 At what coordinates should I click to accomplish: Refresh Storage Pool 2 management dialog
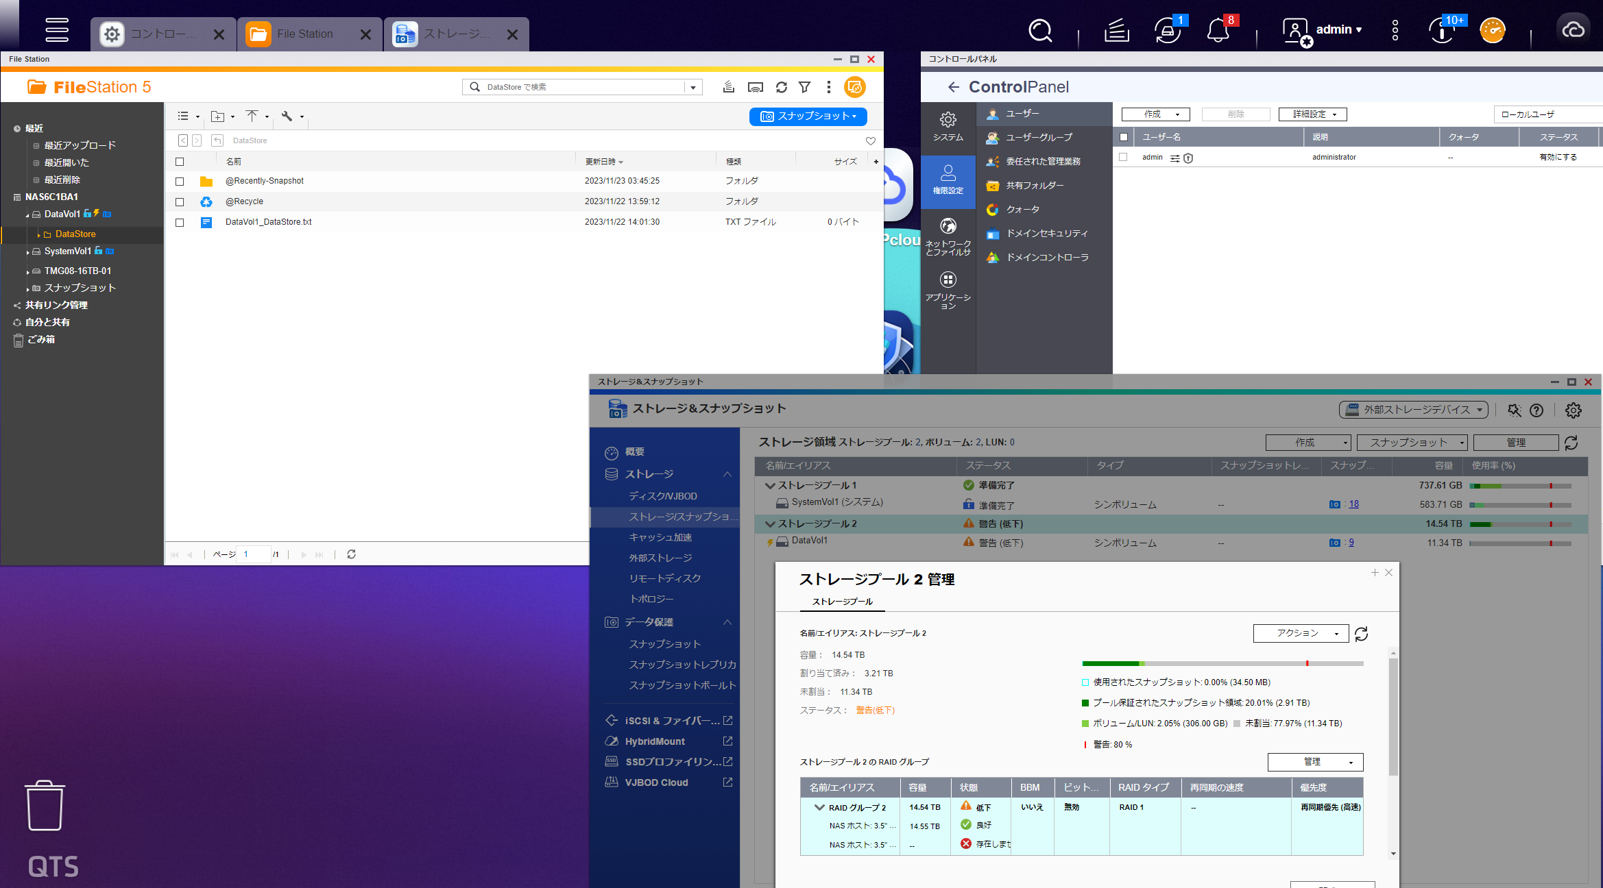pos(1361,634)
